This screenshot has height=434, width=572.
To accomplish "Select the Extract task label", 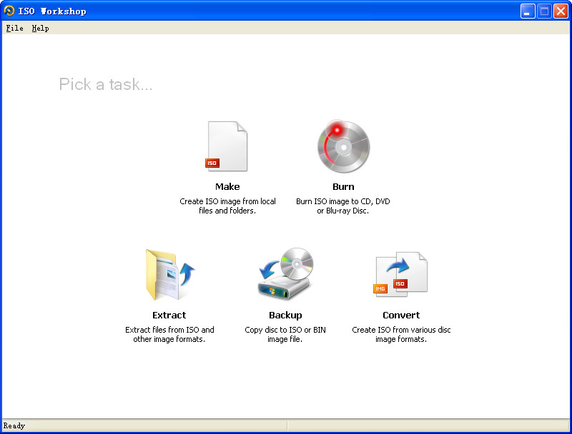I will click(x=169, y=316).
